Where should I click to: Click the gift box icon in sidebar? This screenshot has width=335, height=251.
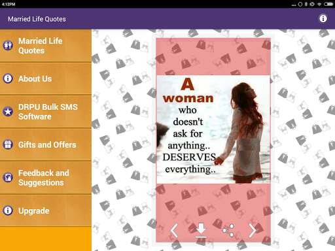(x=8, y=144)
